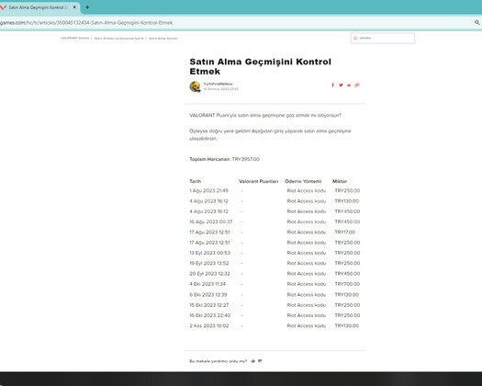Select date cell 1 Ağu 2023 21:49
The image size is (482, 386).
pos(208,190)
